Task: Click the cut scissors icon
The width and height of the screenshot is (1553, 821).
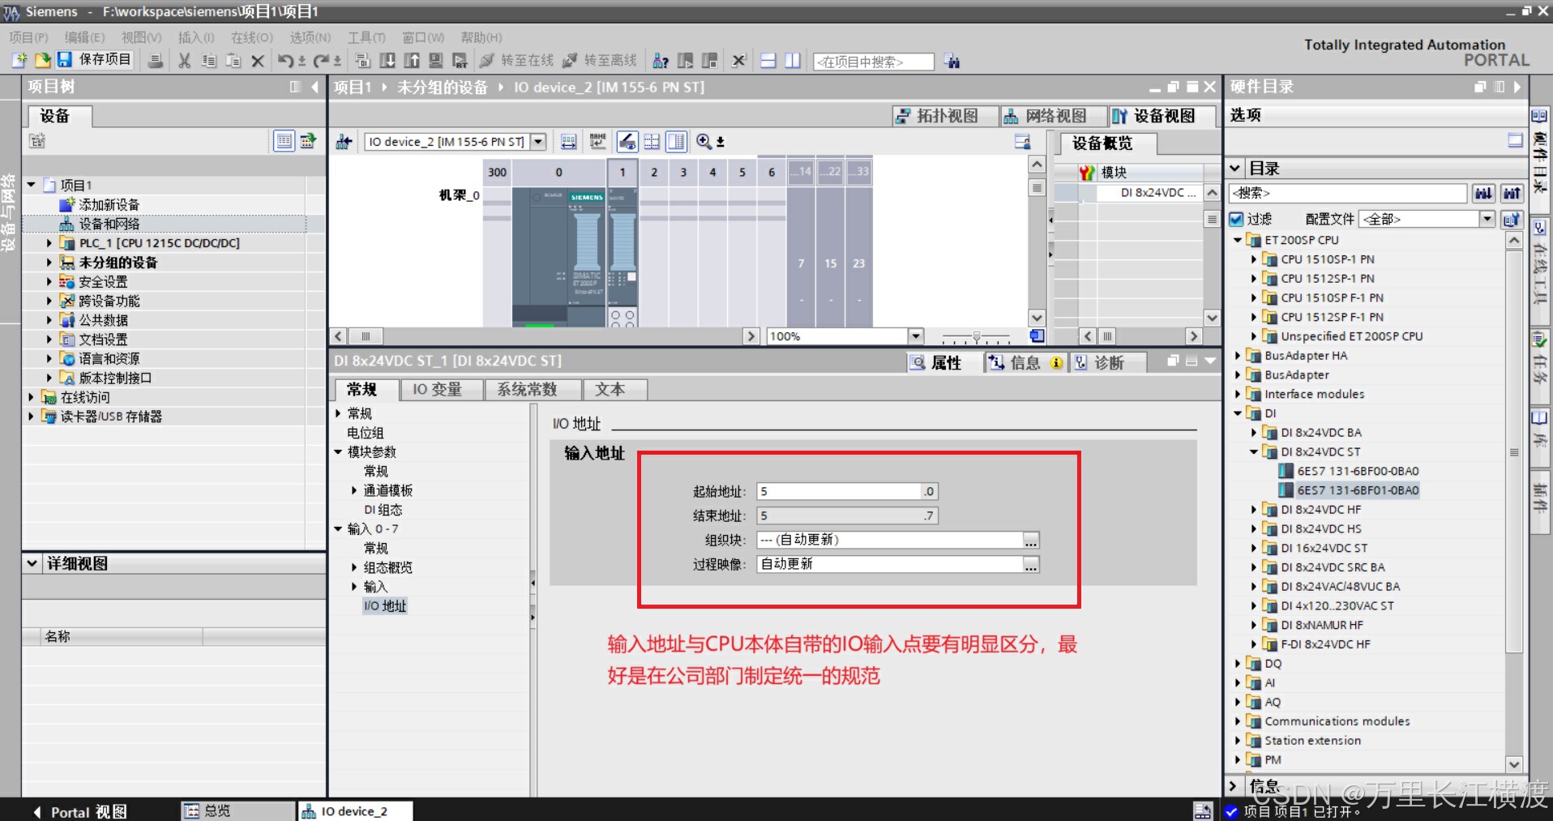Action: pos(185,61)
